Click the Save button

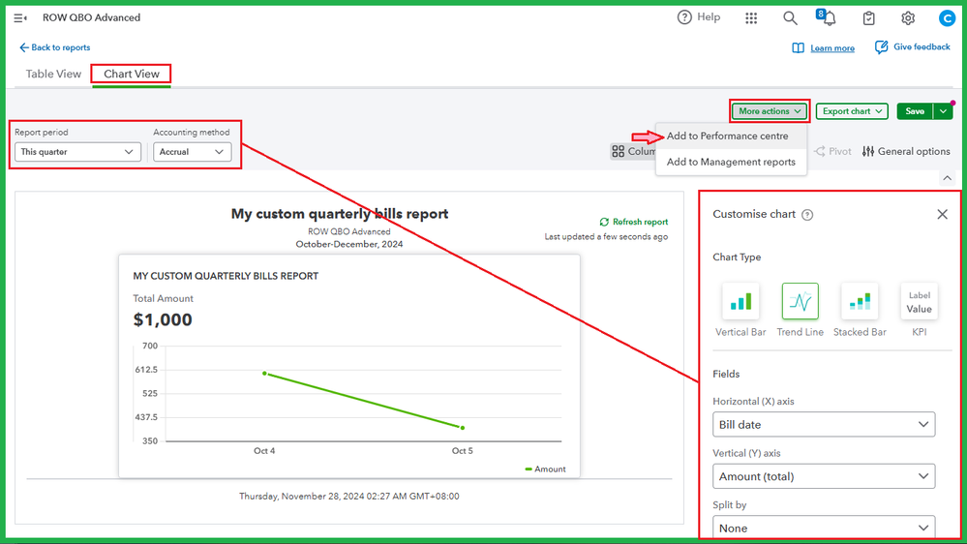[915, 111]
